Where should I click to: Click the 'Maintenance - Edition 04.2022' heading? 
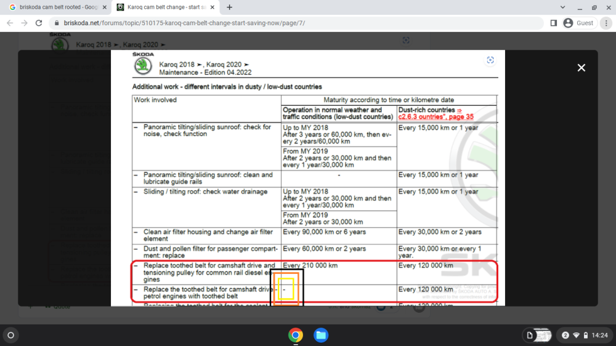[x=205, y=73]
